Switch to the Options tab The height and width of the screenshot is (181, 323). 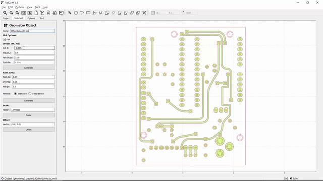point(31,18)
